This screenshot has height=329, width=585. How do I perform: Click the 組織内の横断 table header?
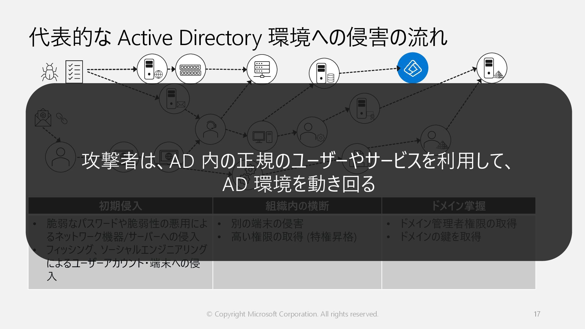pos(297,206)
